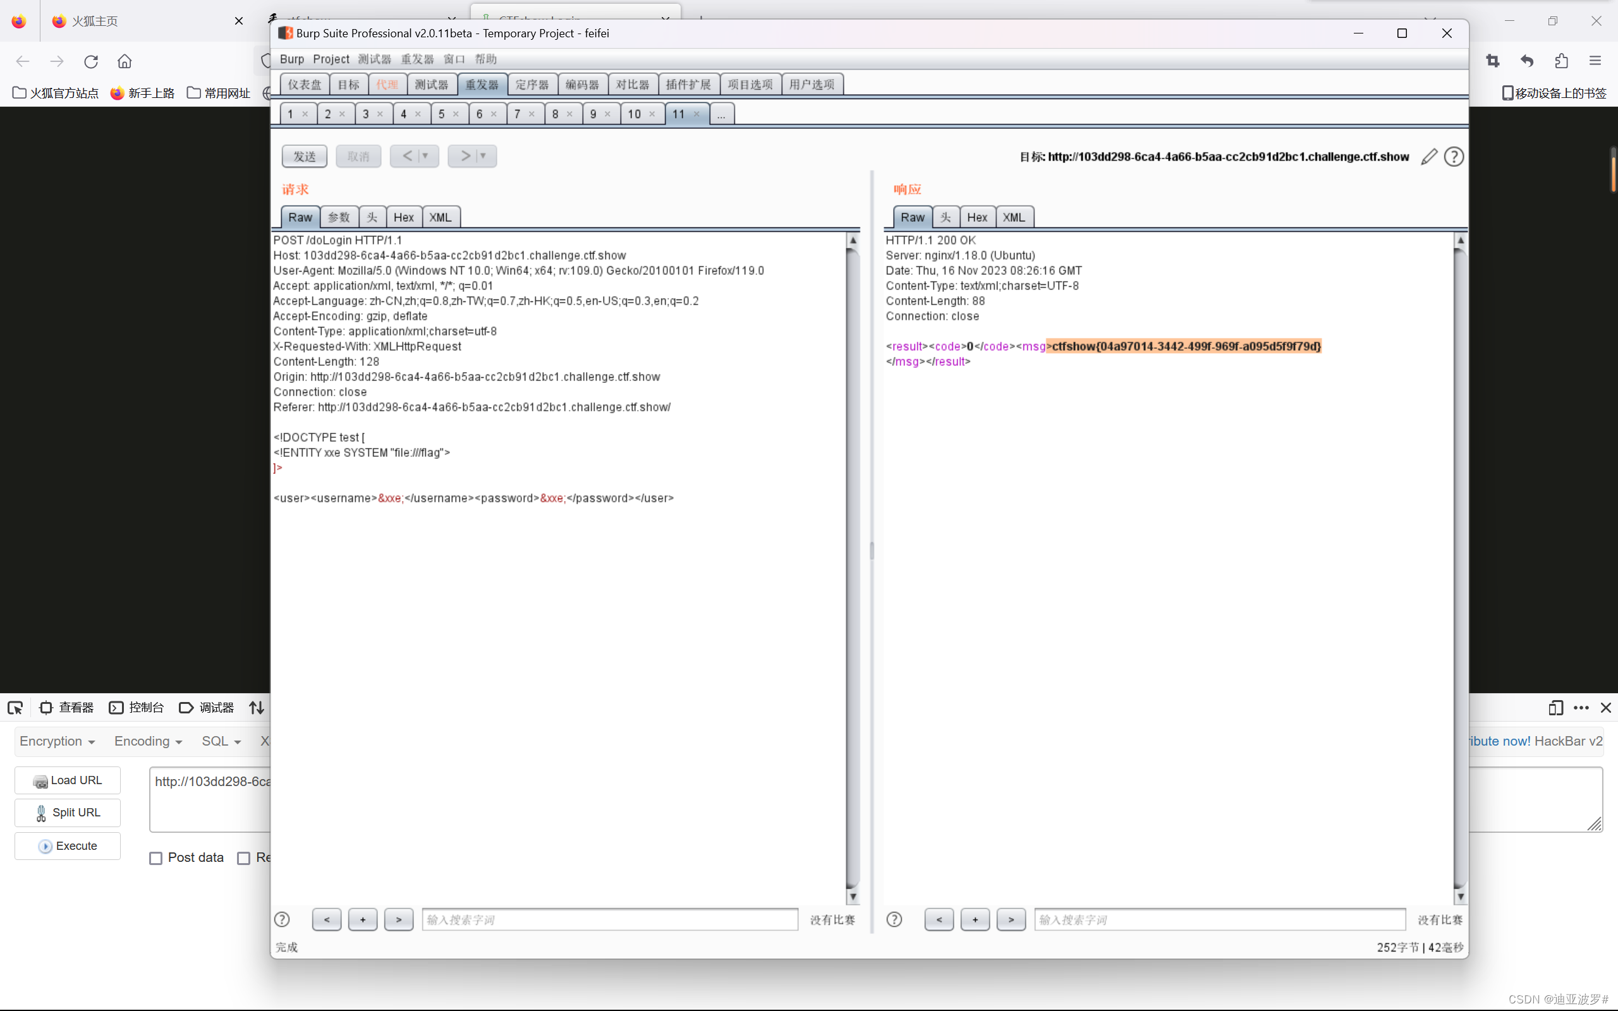Open the Firefox extensions puzzle icon
Screen dimensions: 1618x1011
(1561, 61)
